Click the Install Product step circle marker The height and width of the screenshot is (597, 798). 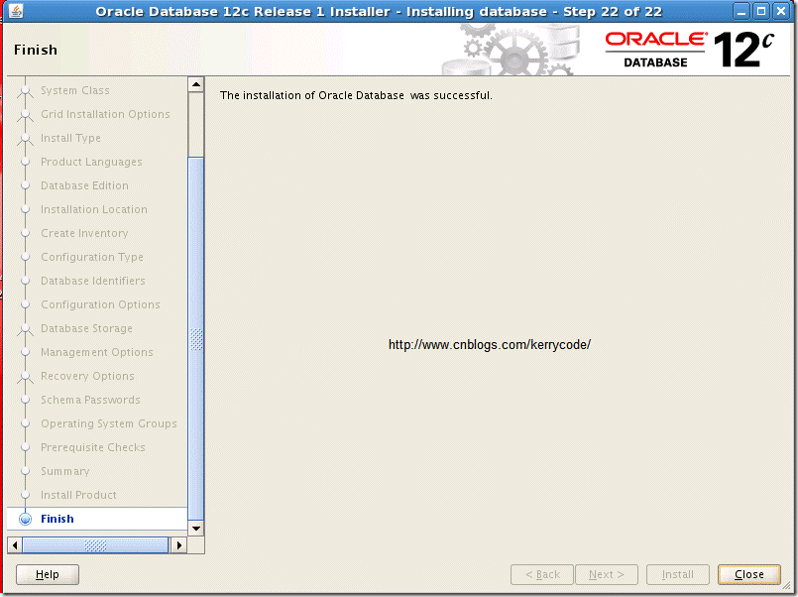pyautogui.click(x=25, y=495)
